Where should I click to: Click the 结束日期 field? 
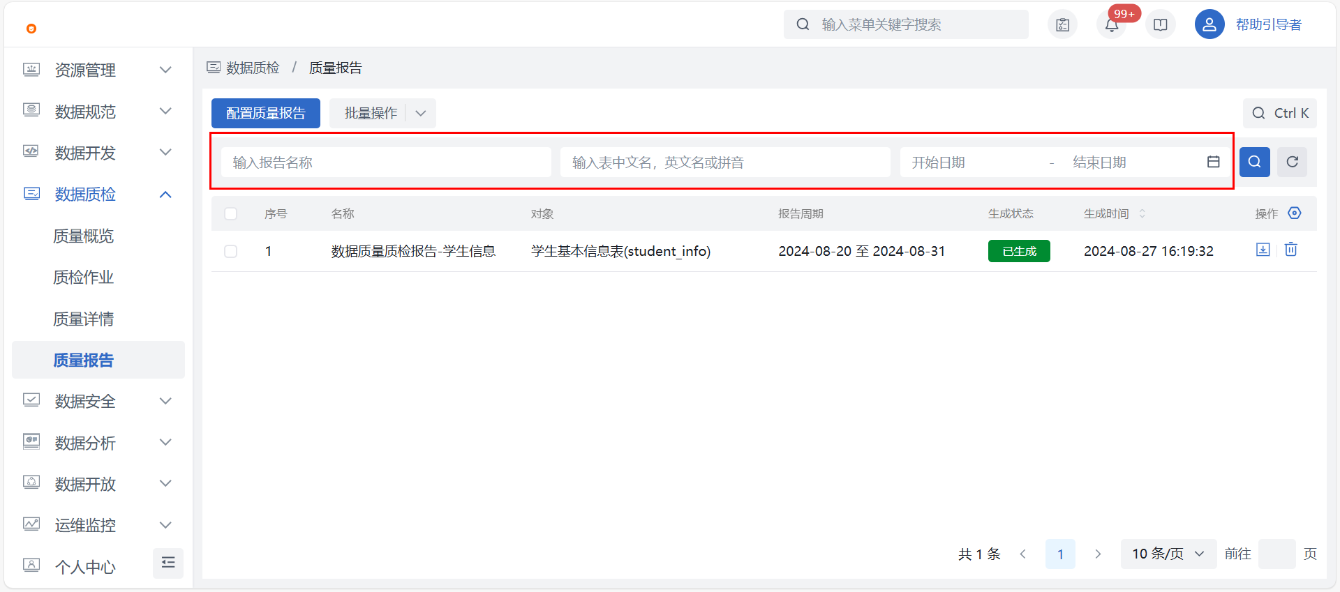click(x=1131, y=162)
